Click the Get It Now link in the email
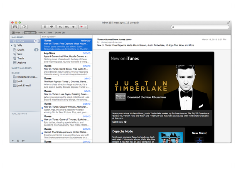This screenshot has width=241, height=175. tap(119, 122)
